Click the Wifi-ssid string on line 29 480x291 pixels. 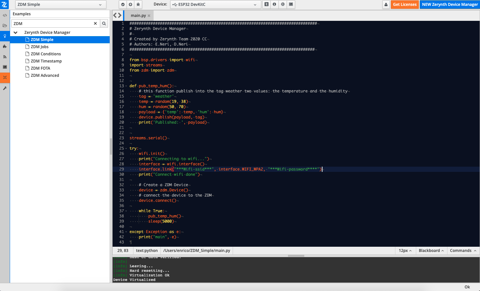point(194,169)
